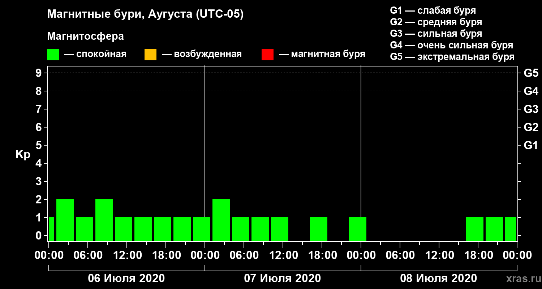Screen dimensions: 542x289
Task: Click the Kp 2 bar near 03:00 on 06 Июля
Action: point(65,220)
